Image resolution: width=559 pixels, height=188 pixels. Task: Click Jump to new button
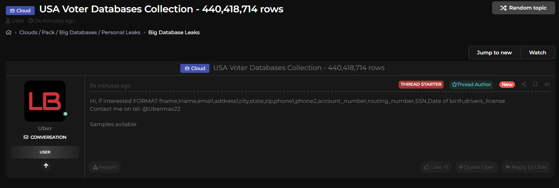point(494,53)
